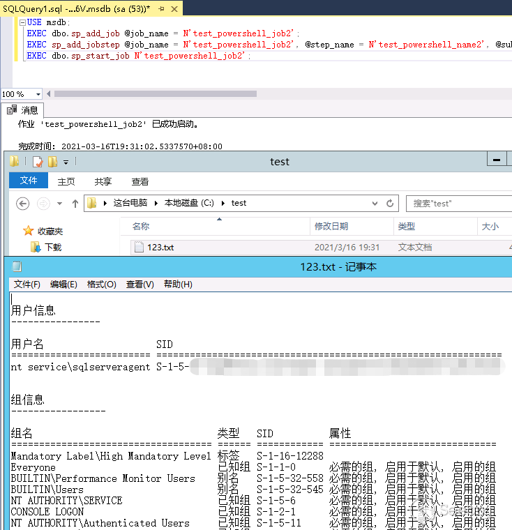Click the properties quick access icon

click(x=38, y=162)
